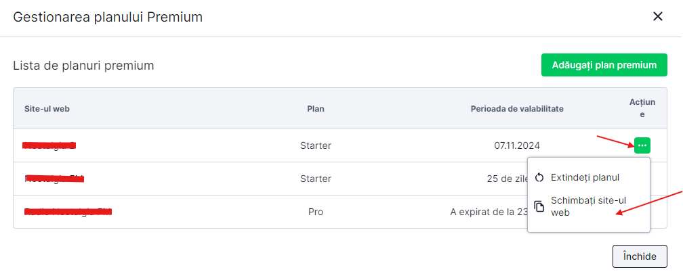Click the circular arrow extend icon
This screenshot has height=276, width=683.
coord(539,177)
